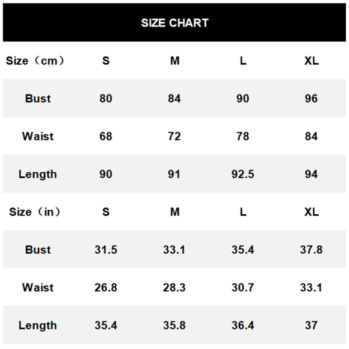
Task: Select the Length value 94 for size XL
Action: click(311, 174)
